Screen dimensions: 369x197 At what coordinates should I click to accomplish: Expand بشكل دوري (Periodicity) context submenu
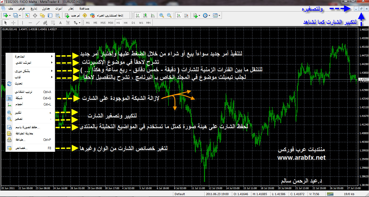pos(30,71)
